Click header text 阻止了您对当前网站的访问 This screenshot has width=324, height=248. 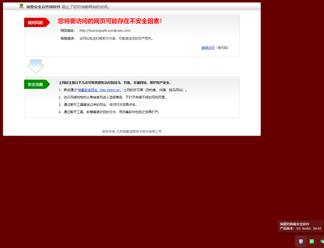tap(85, 7)
